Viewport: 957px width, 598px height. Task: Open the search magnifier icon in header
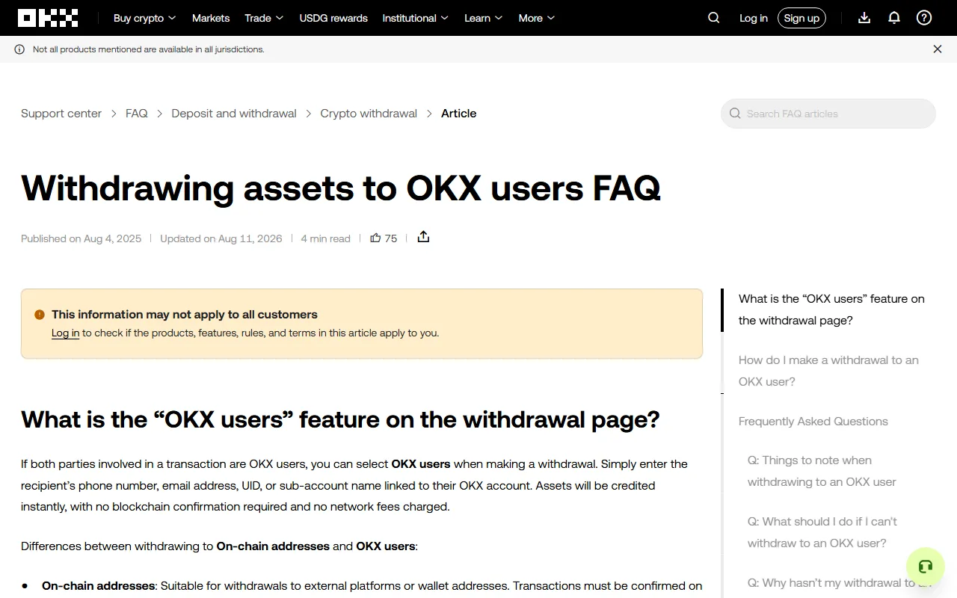(714, 18)
